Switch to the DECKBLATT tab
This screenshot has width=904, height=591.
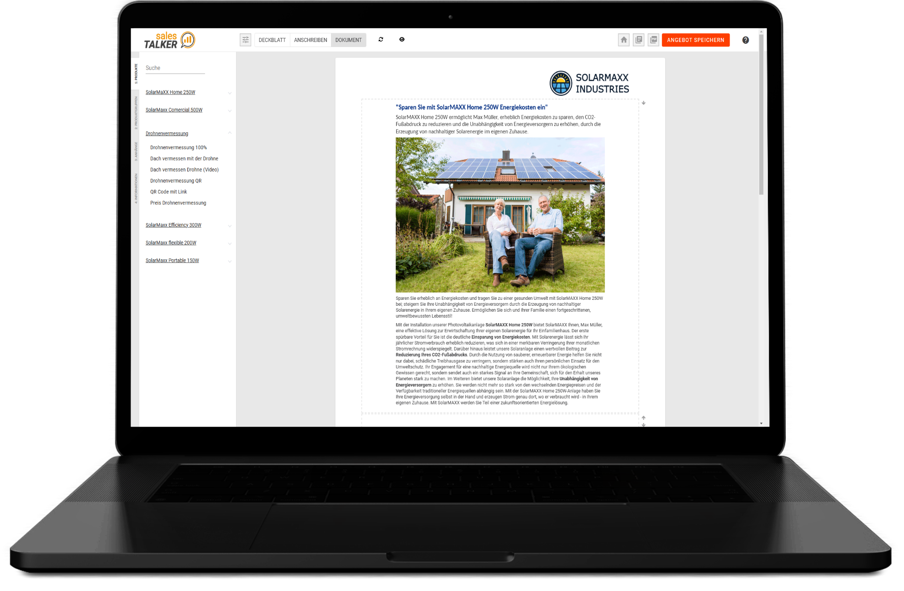[x=272, y=40]
